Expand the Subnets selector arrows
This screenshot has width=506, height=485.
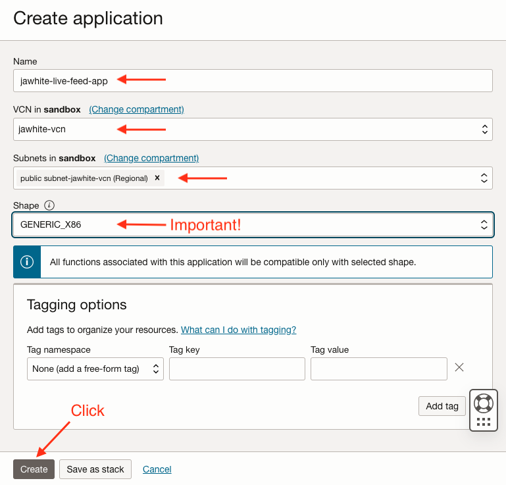click(x=484, y=178)
